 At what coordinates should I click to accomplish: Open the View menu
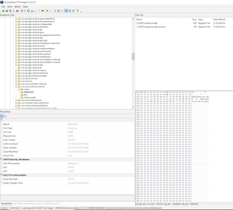pyautogui.click(x=10, y=6)
